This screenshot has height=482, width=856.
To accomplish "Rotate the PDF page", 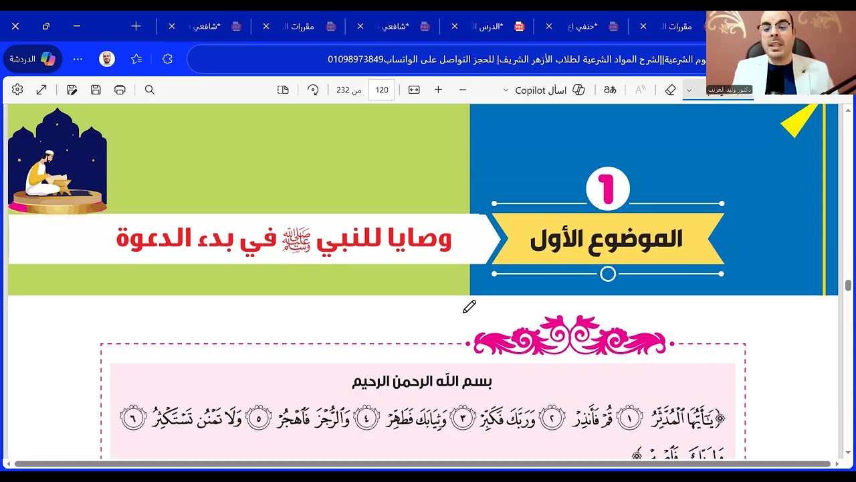I will coord(313,90).
